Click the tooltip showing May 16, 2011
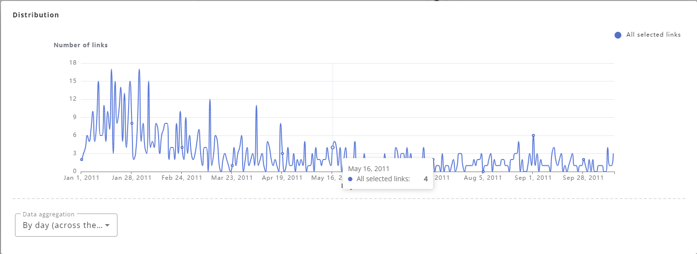Screen dimensions: 697x254 pos(388,174)
